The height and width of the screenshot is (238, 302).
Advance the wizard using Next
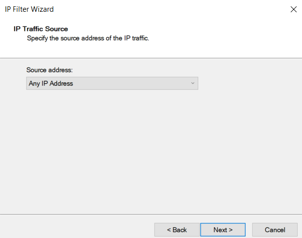point(223,230)
